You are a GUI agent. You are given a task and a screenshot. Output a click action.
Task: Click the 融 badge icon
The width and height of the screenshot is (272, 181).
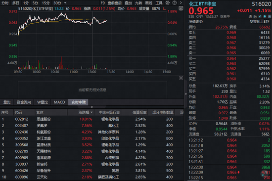point(255,16)
